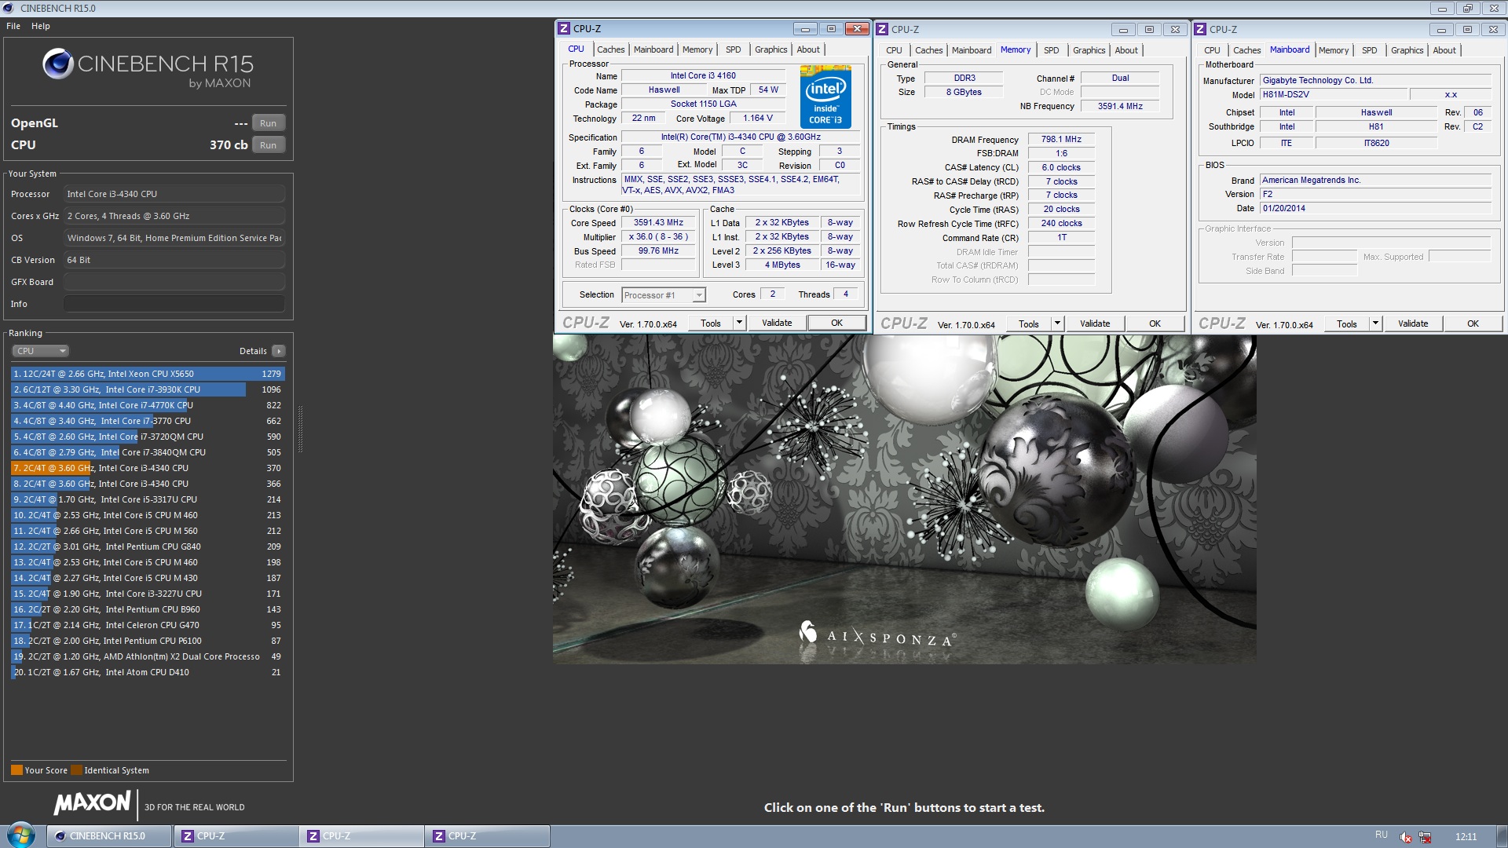
Task: Select ranking row Intel Atom CPU D410
Action: (x=148, y=672)
